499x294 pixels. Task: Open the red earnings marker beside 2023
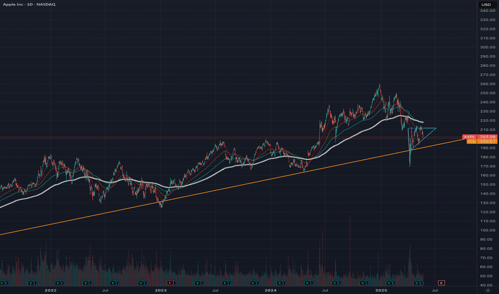coord(171,283)
